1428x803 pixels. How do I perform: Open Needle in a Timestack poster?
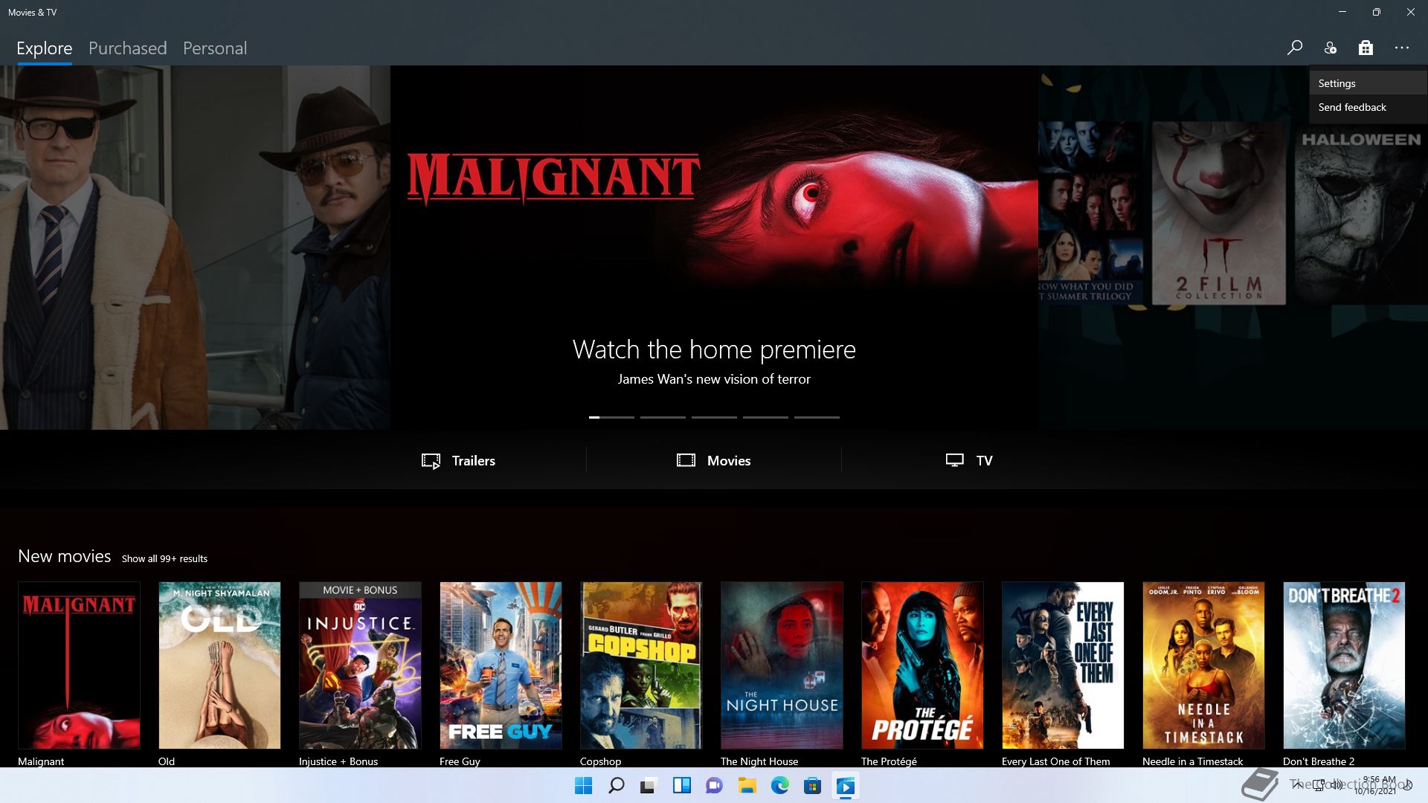click(x=1203, y=665)
